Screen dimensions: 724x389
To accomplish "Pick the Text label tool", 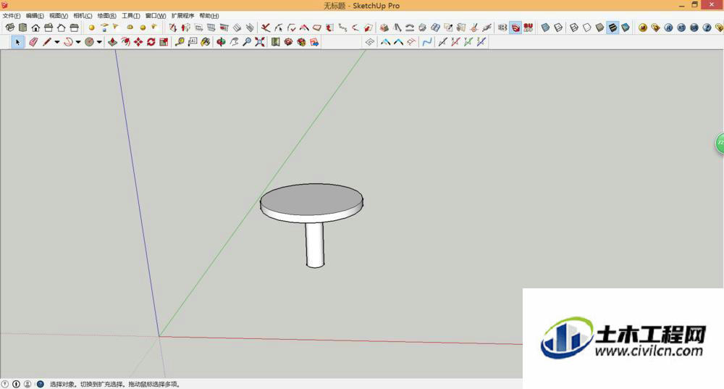I will click(x=193, y=42).
